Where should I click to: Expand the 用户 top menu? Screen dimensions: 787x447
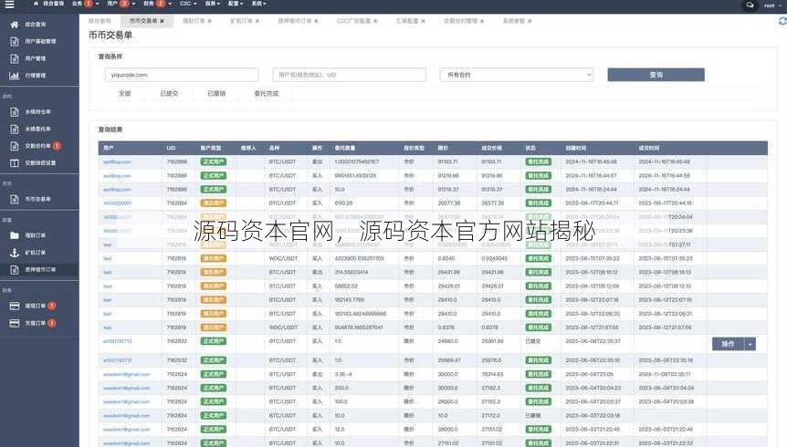(x=121, y=4)
